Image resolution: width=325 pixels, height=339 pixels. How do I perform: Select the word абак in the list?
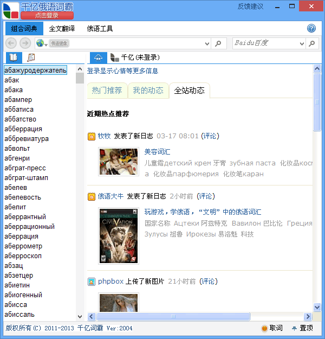[12, 80]
